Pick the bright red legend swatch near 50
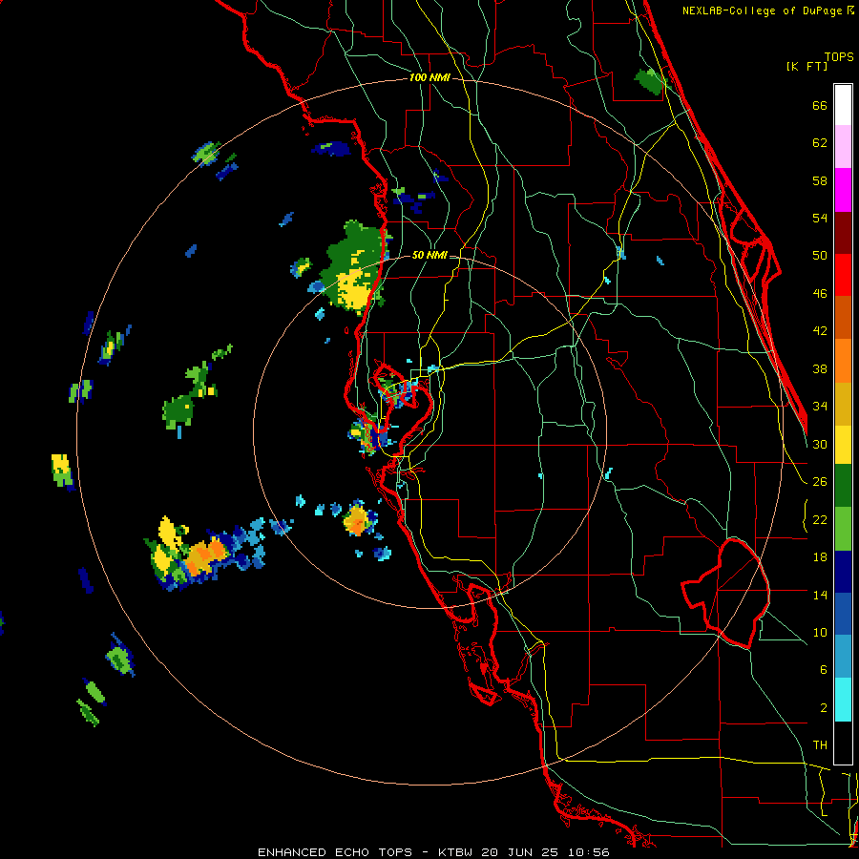 pos(843,275)
